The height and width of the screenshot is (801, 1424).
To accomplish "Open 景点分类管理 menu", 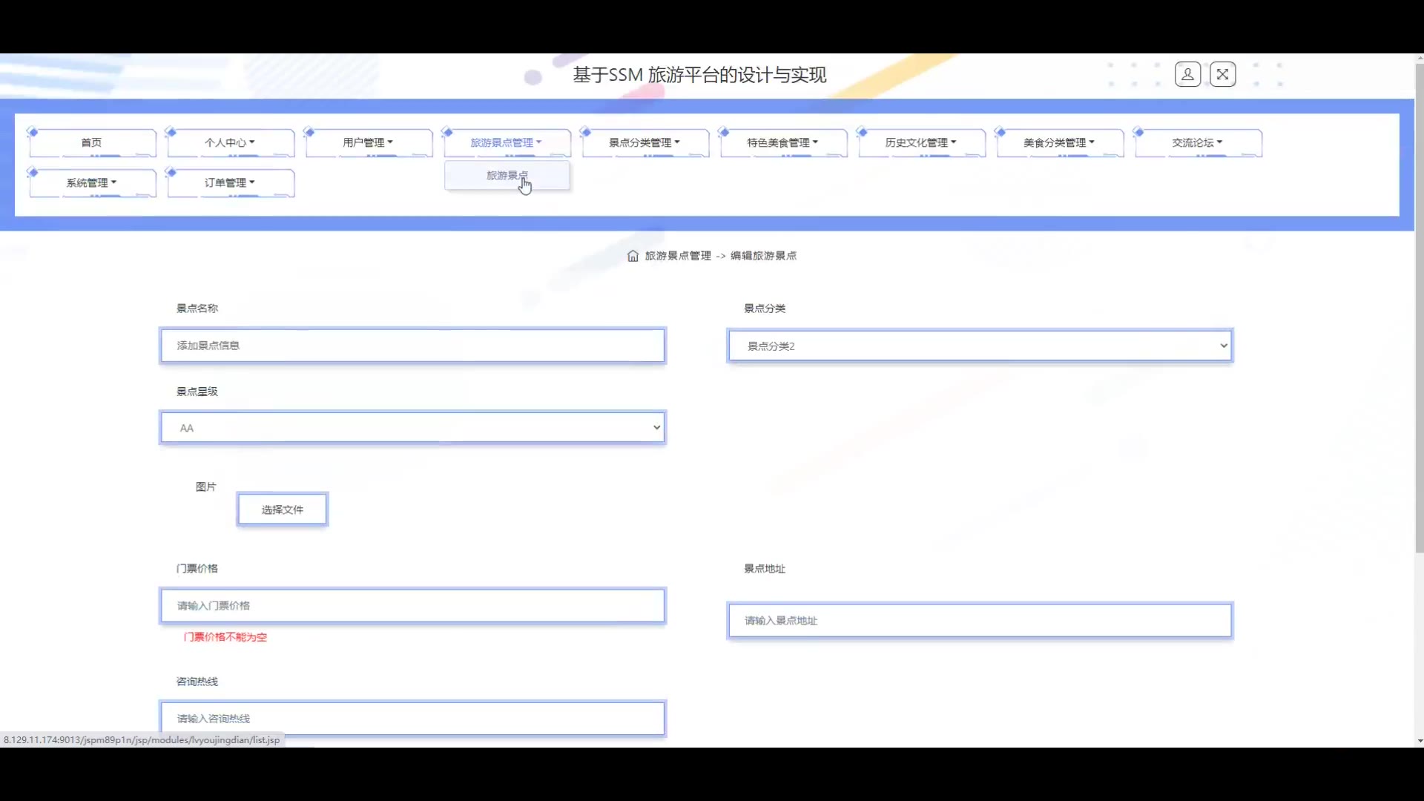I will pos(645,142).
